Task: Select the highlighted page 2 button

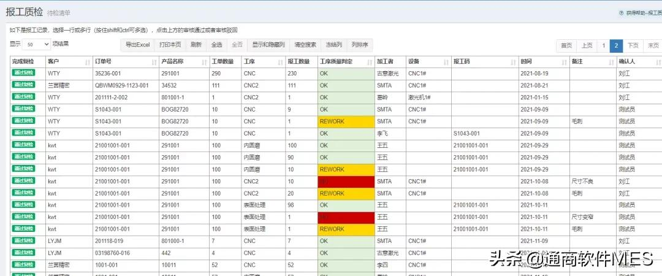Action: click(617, 45)
